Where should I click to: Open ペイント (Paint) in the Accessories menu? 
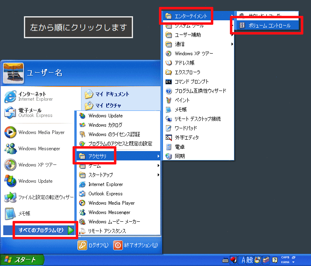click(182, 100)
